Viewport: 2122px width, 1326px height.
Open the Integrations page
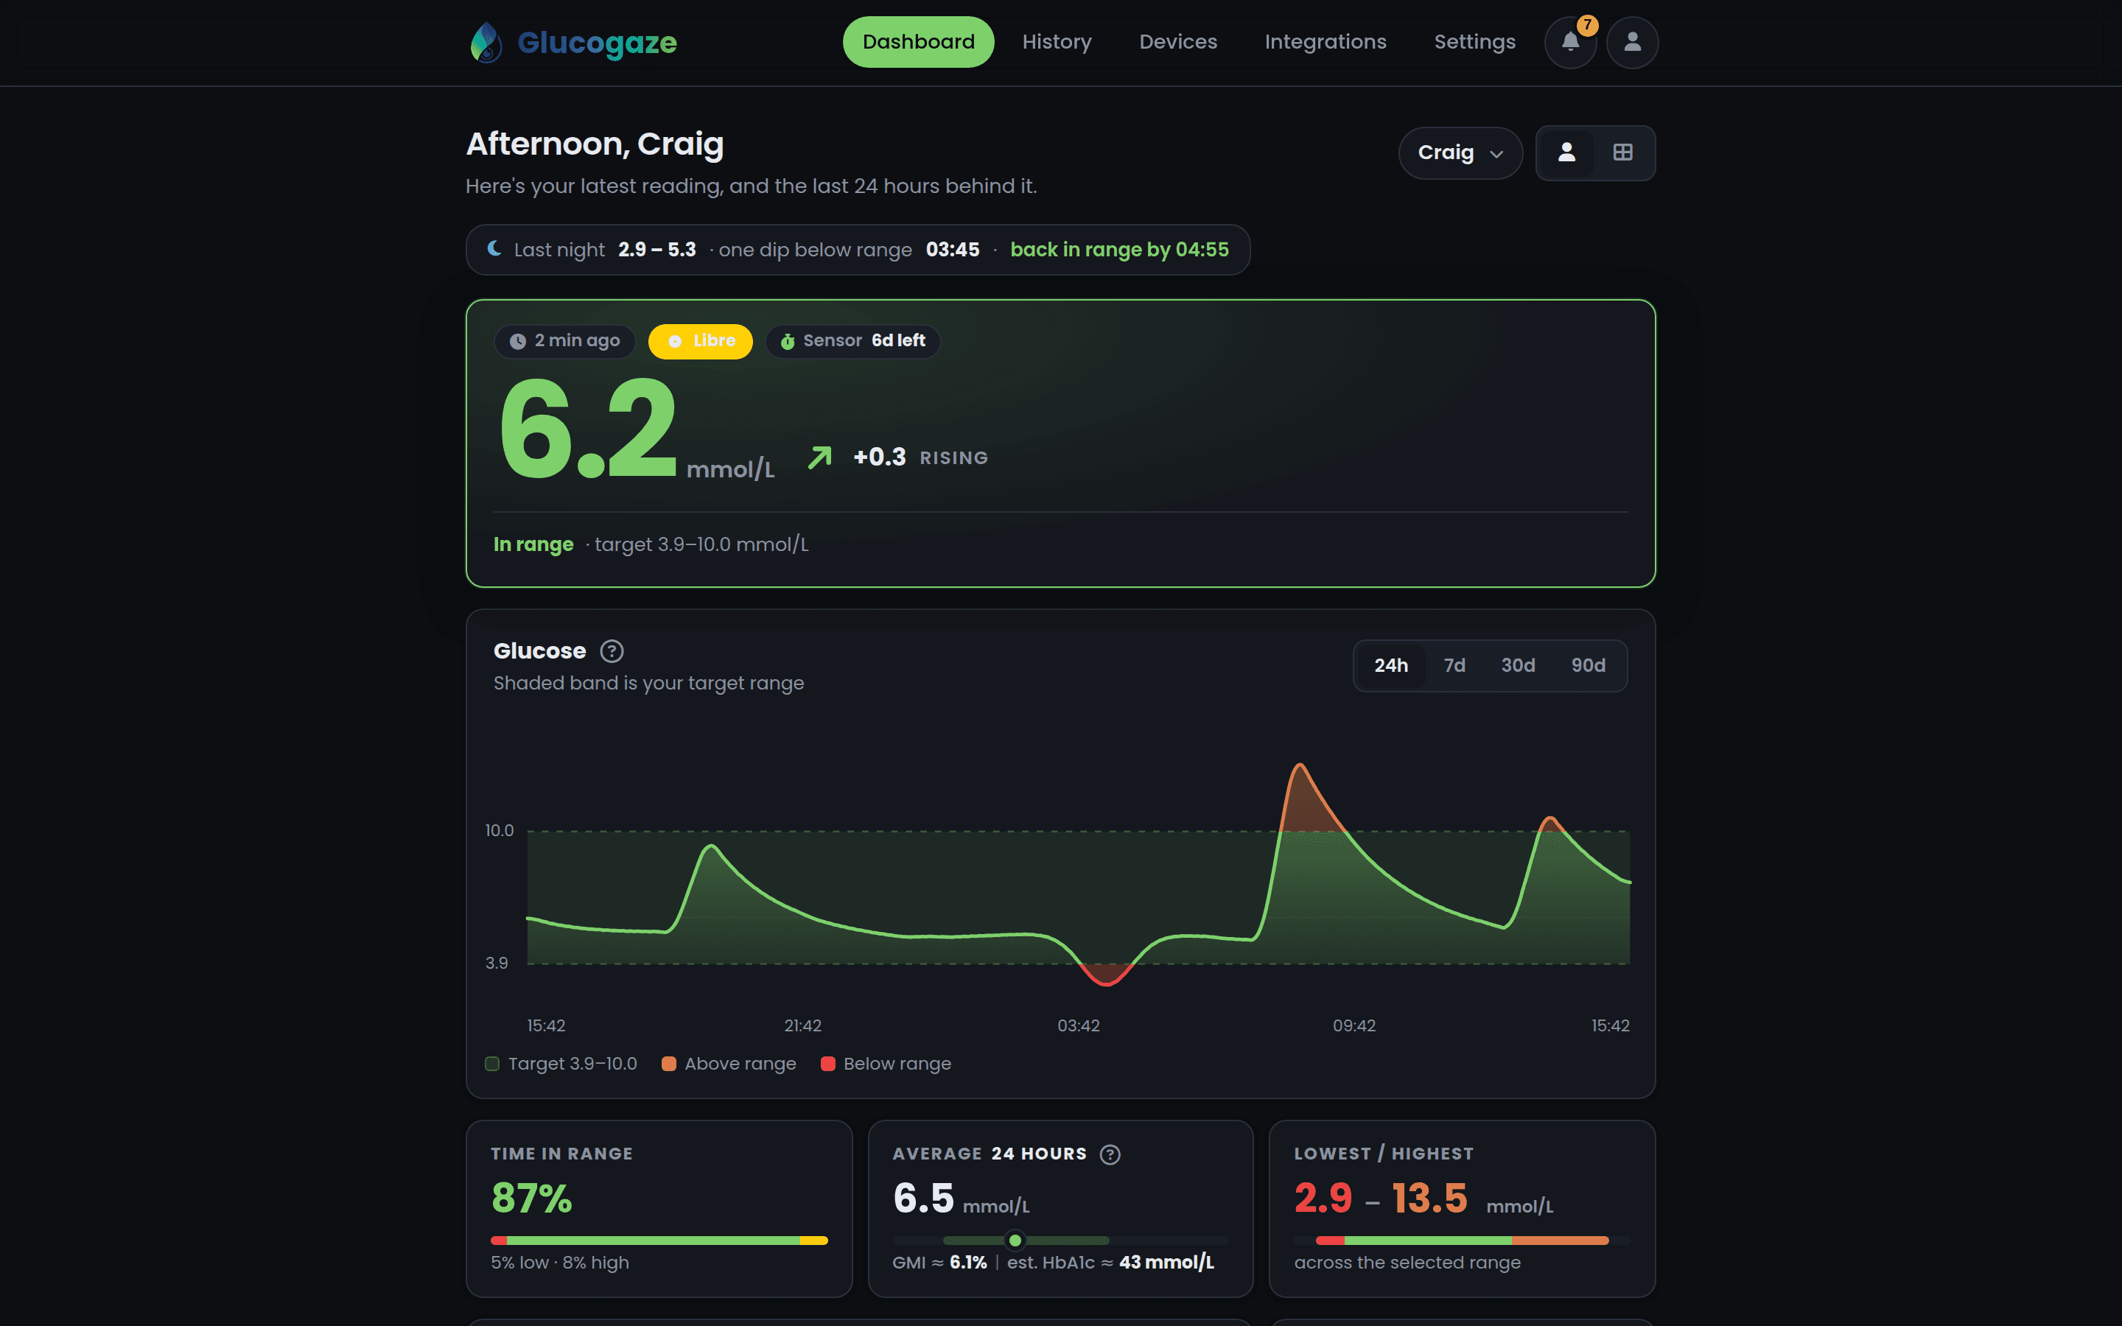tap(1325, 42)
